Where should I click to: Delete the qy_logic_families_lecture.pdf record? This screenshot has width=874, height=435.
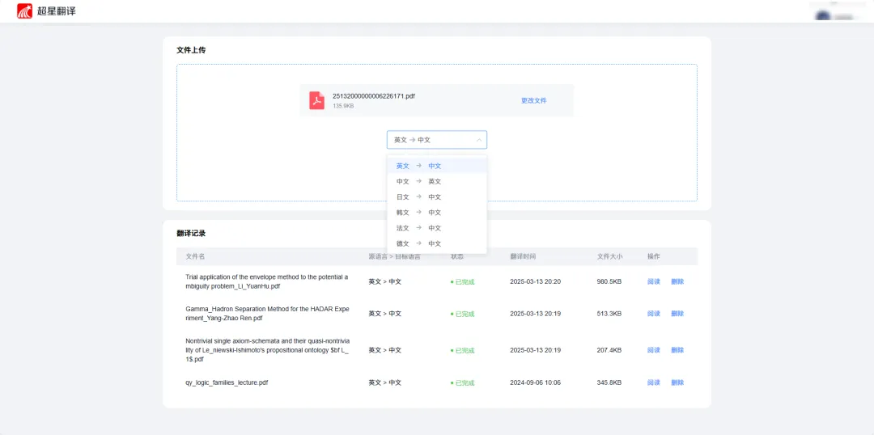tap(677, 382)
